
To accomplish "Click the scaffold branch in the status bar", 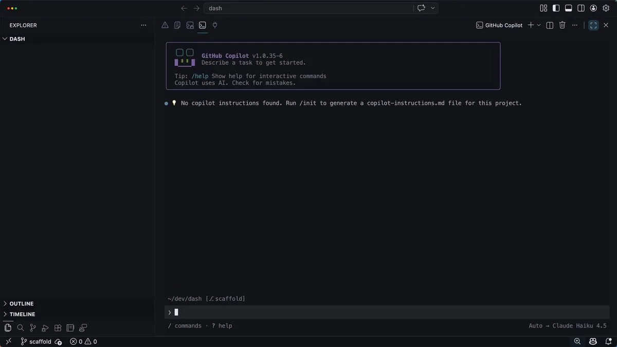I will [36, 341].
